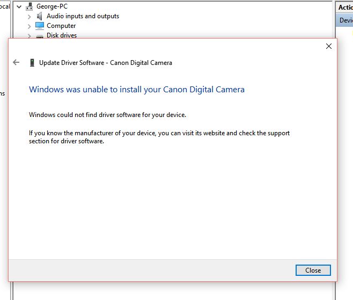Screen dimensions: 353x300
Task: Select the Disk drives tree row
Action: click(x=62, y=35)
